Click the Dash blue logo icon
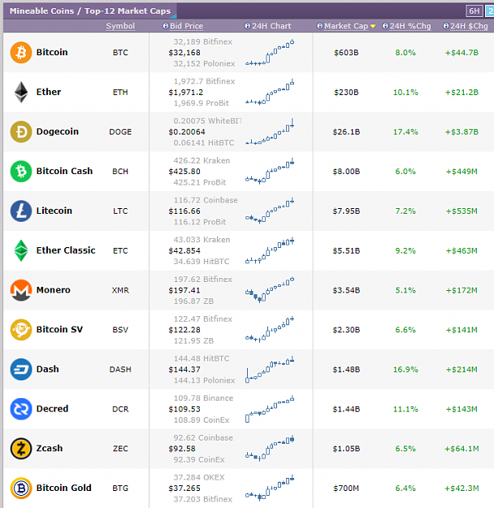 point(21,369)
